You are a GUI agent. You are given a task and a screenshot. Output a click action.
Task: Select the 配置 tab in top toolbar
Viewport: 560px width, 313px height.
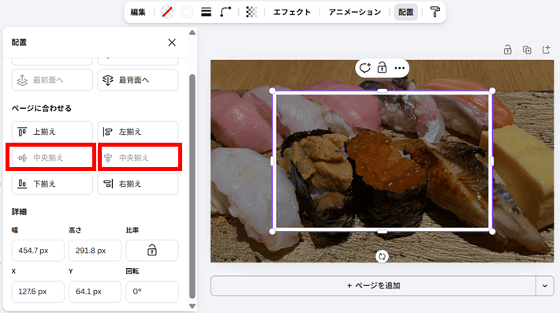405,12
